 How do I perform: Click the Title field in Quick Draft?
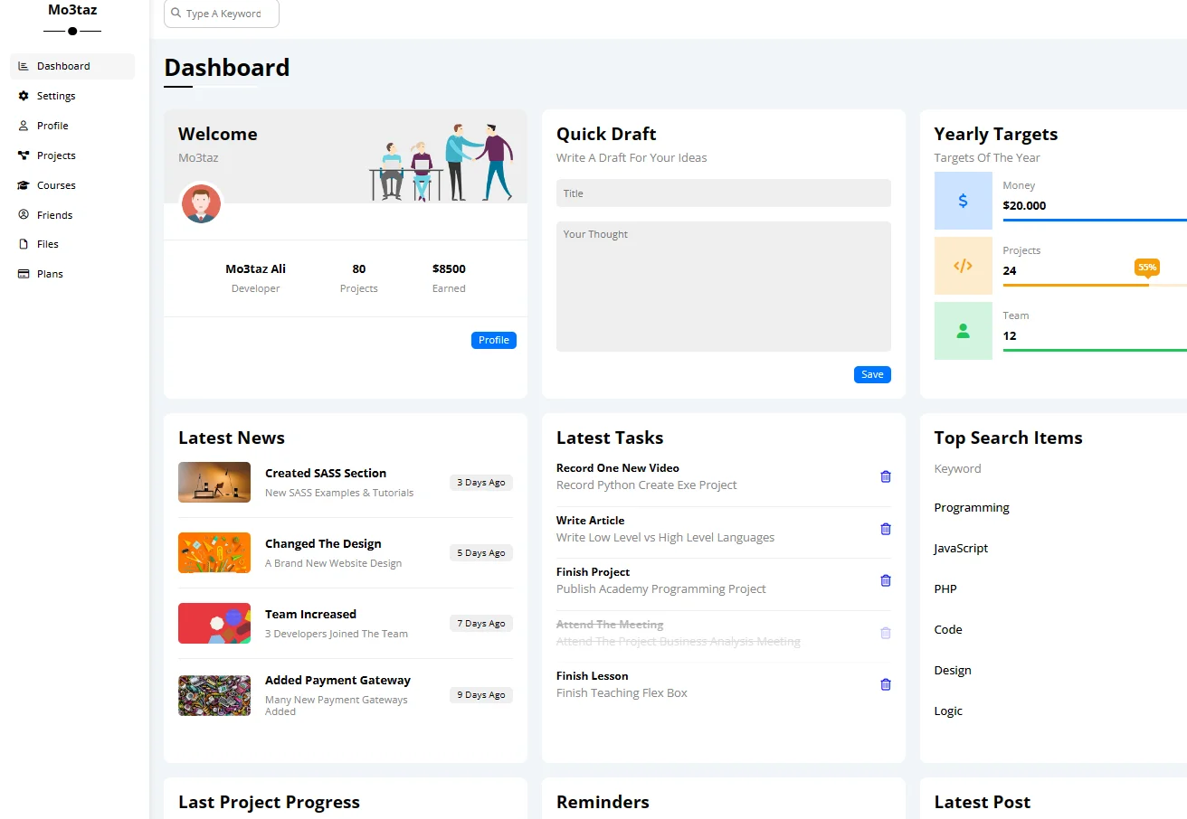(x=724, y=193)
